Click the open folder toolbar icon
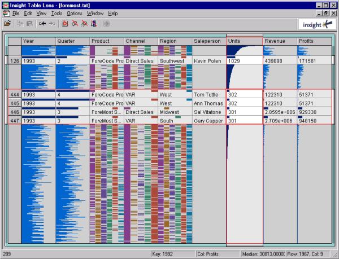The height and width of the screenshot is (259, 339). point(7,23)
